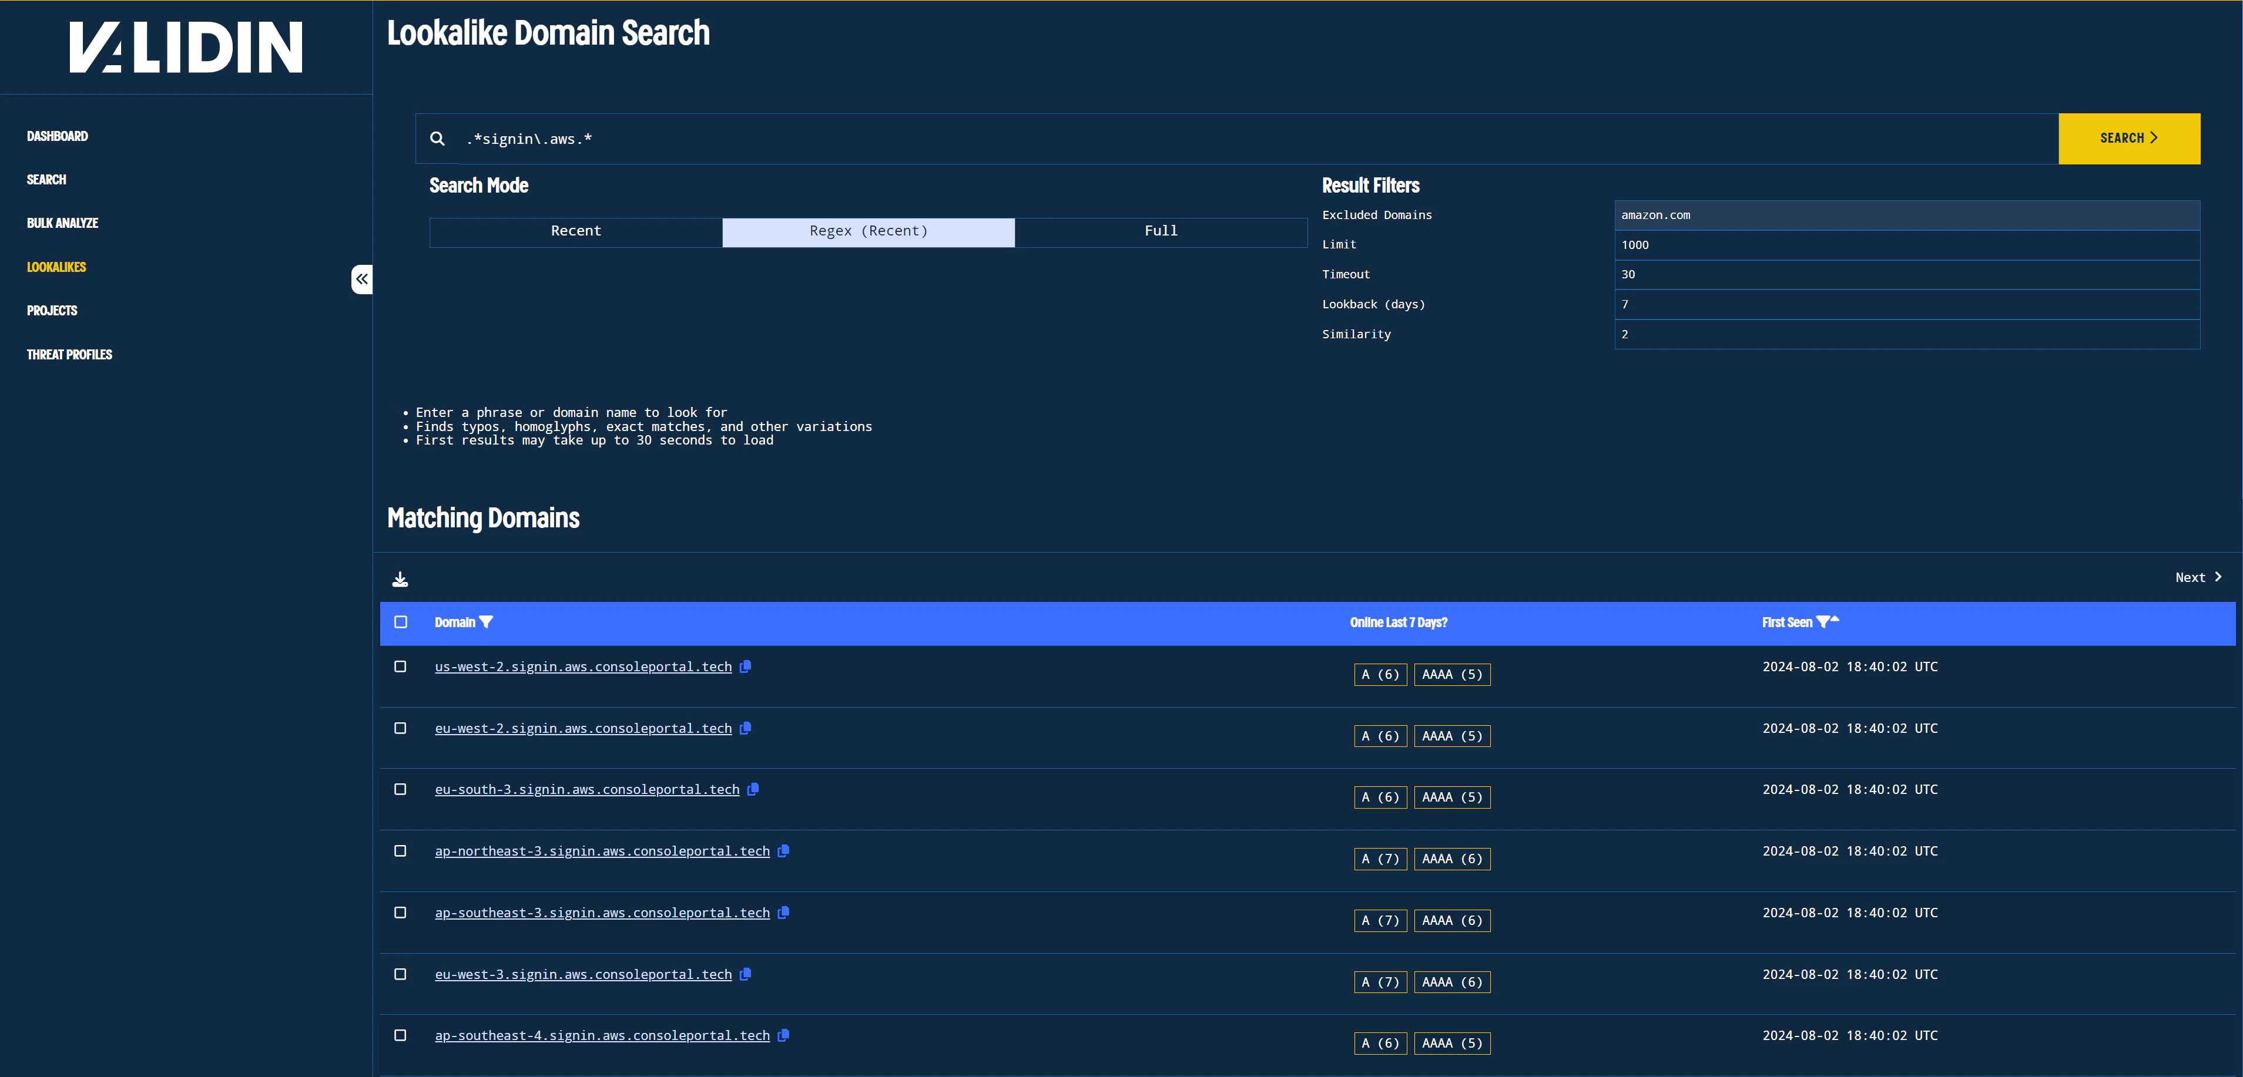This screenshot has height=1077, width=2243.
Task: Click the magnifier icon in search box
Action: tap(437, 139)
